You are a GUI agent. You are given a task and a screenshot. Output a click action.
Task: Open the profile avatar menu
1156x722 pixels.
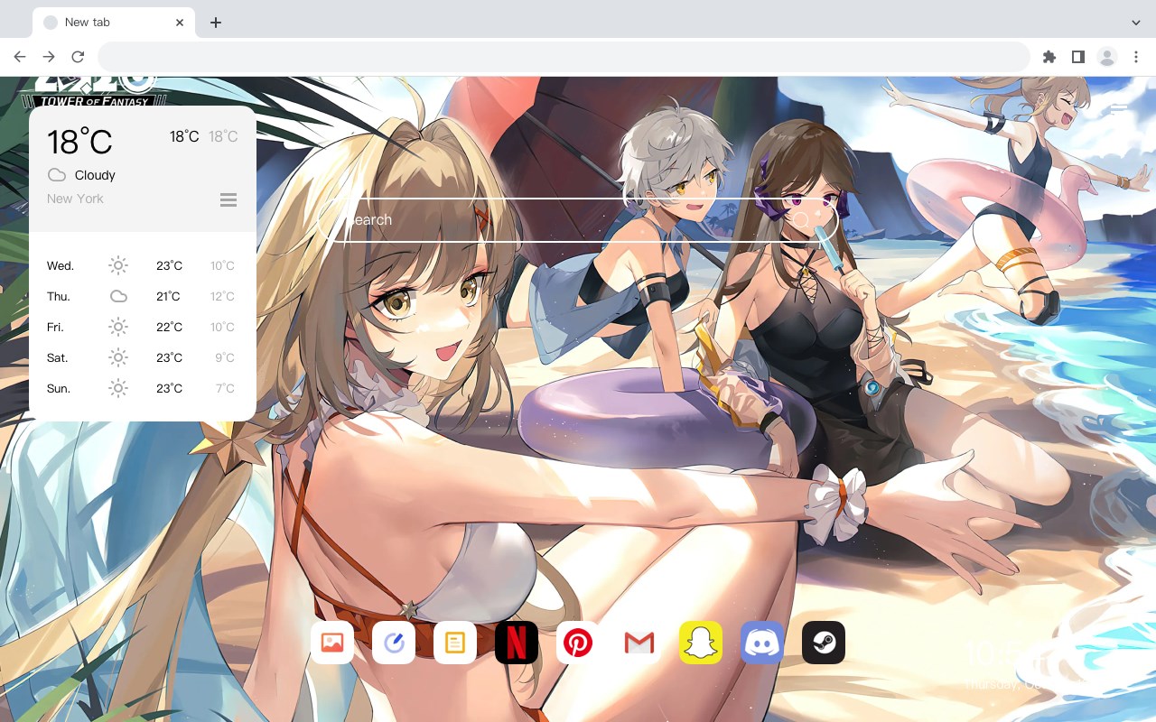(x=1106, y=57)
